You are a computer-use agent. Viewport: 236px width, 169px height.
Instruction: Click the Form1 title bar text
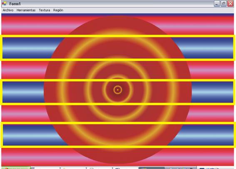coord(15,4)
